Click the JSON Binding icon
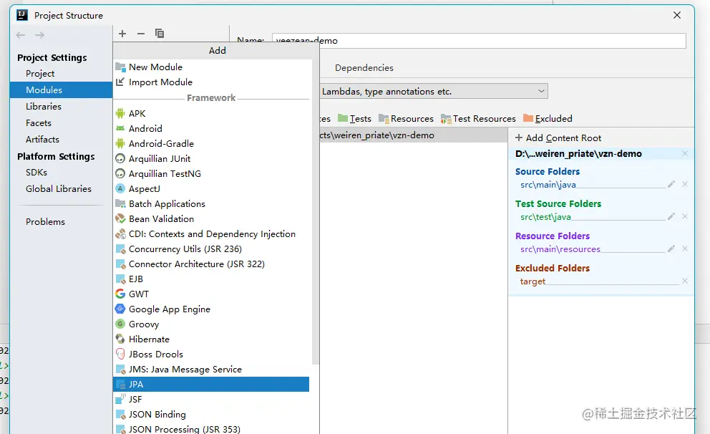Viewport: 710px width, 434px height. pos(120,414)
